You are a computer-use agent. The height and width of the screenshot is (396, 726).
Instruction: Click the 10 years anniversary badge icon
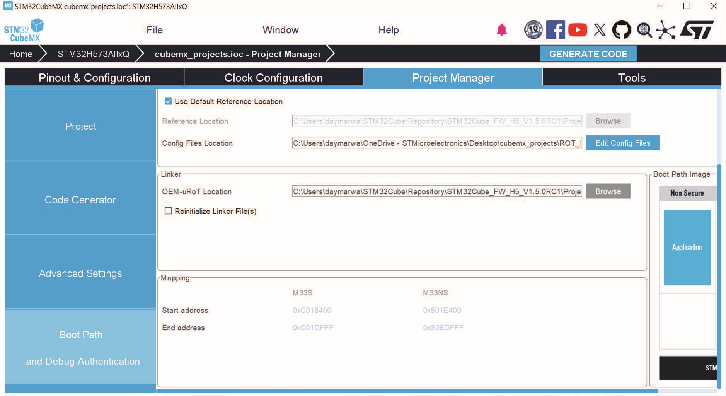pyautogui.click(x=533, y=30)
